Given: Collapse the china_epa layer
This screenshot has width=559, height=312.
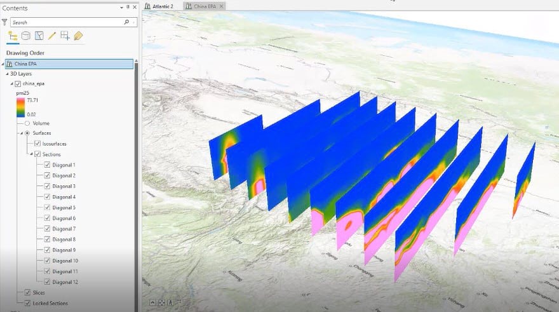Looking at the screenshot, I should [x=12, y=84].
